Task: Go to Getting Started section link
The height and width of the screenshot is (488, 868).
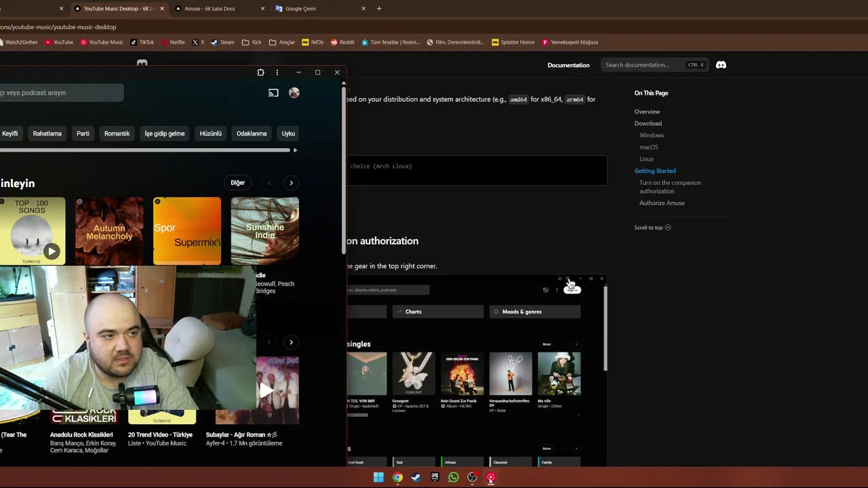Action: coord(655,171)
